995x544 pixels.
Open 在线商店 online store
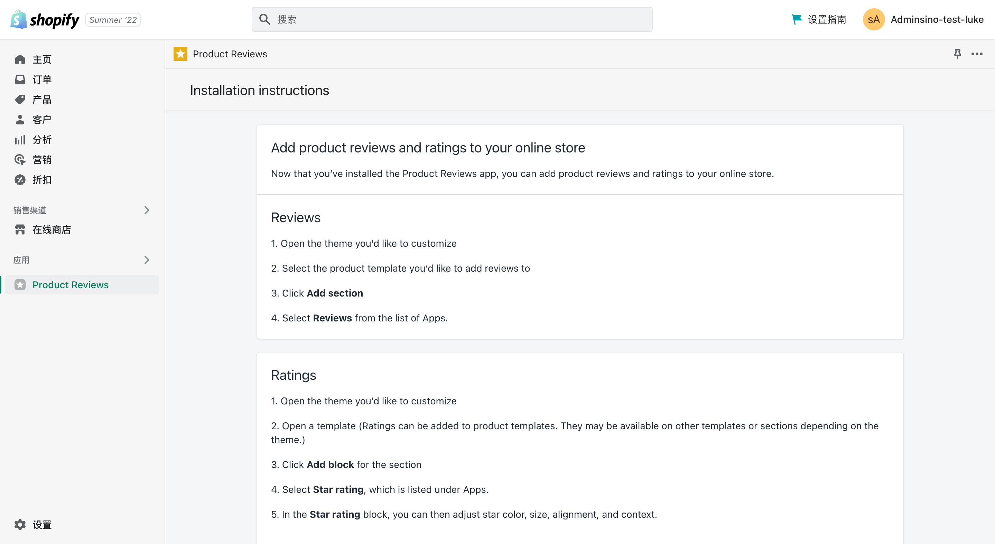[52, 230]
